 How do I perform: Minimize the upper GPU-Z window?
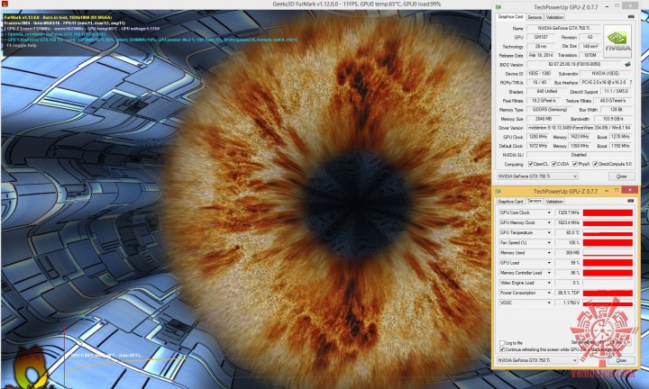coord(607,6)
